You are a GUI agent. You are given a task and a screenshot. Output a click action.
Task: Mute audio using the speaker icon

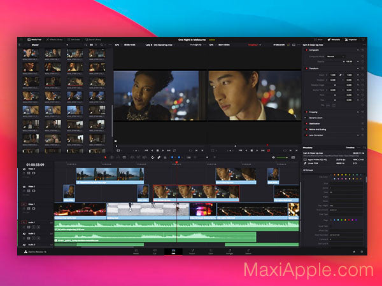click(273, 158)
